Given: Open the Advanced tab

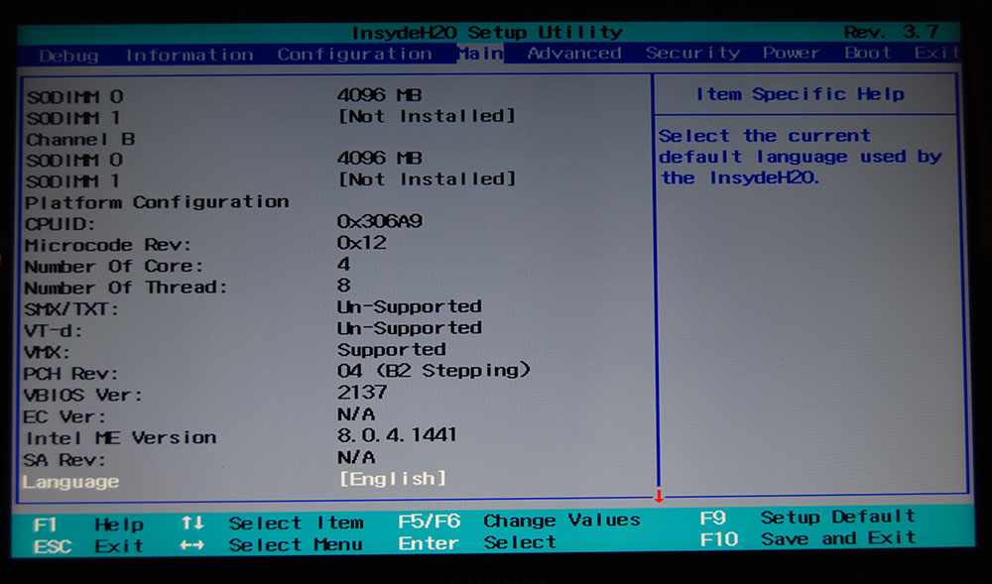Looking at the screenshot, I should pyautogui.click(x=574, y=54).
